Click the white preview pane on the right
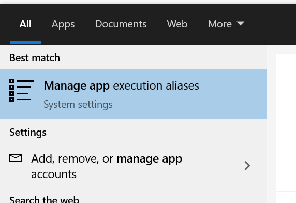Viewport: 296px width, 203px height. tap(286, 122)
